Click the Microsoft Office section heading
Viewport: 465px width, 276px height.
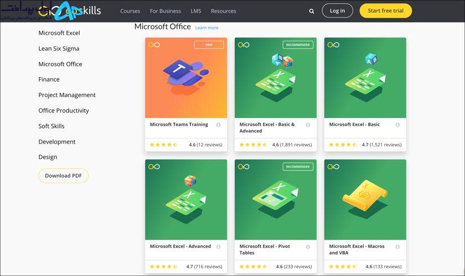(163, 26)
